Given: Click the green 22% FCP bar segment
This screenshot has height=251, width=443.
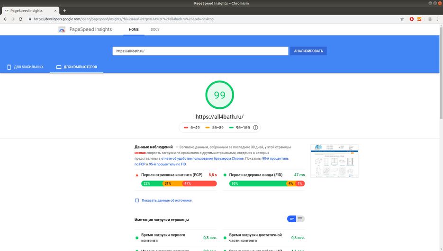Looking at the screenshot, I should pos(152,183).
